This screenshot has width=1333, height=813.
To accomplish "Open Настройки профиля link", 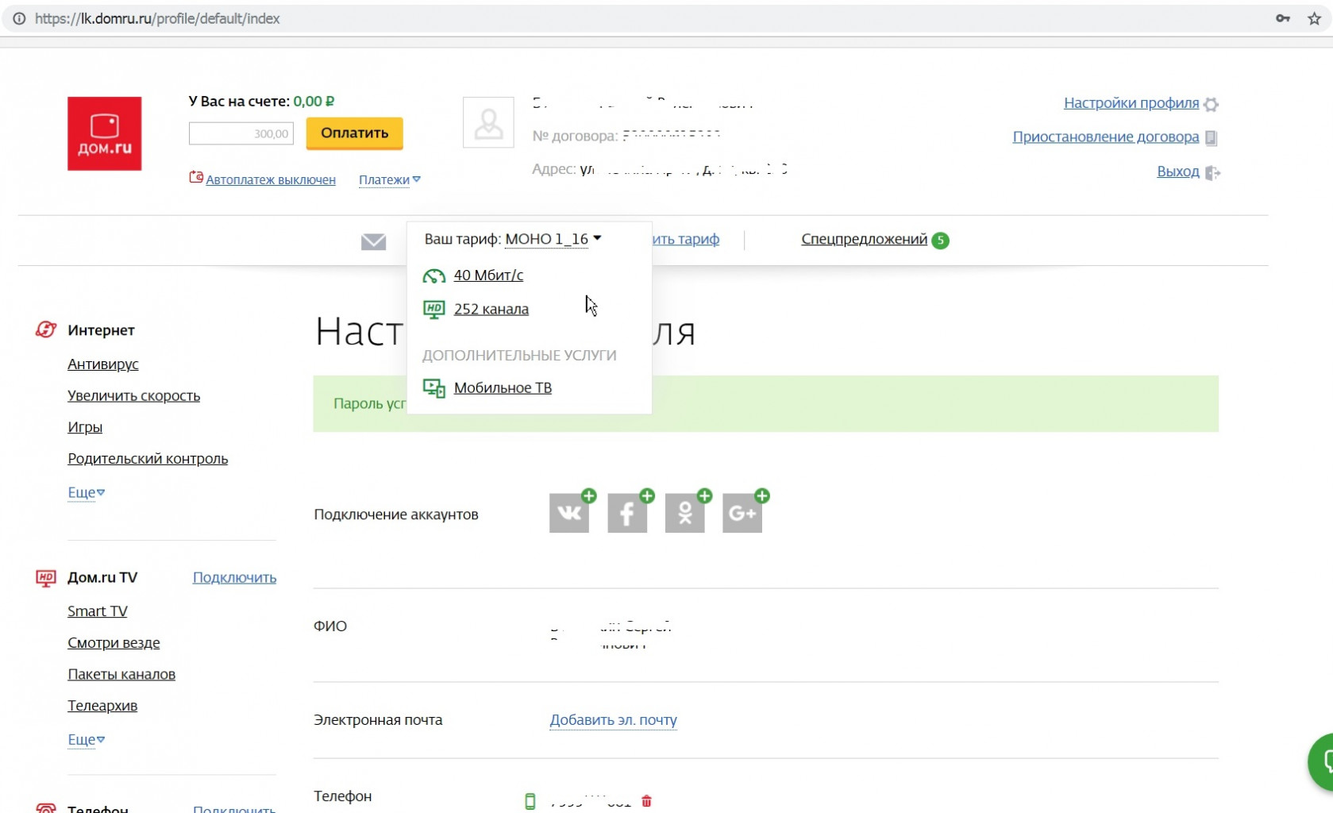I will coord(1131,103).
